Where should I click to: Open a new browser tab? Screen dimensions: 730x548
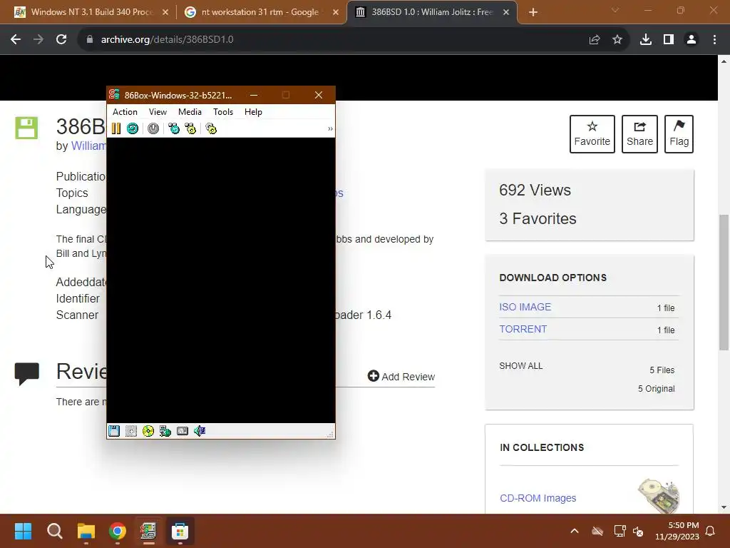click(533, 12)
